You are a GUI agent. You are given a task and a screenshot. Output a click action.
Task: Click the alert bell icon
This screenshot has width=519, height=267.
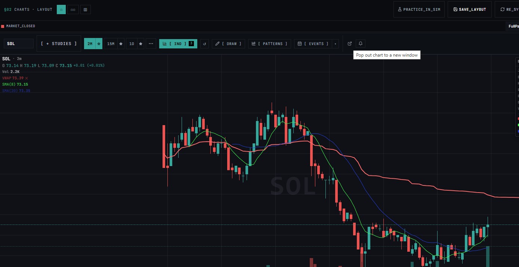coord(361,44)
